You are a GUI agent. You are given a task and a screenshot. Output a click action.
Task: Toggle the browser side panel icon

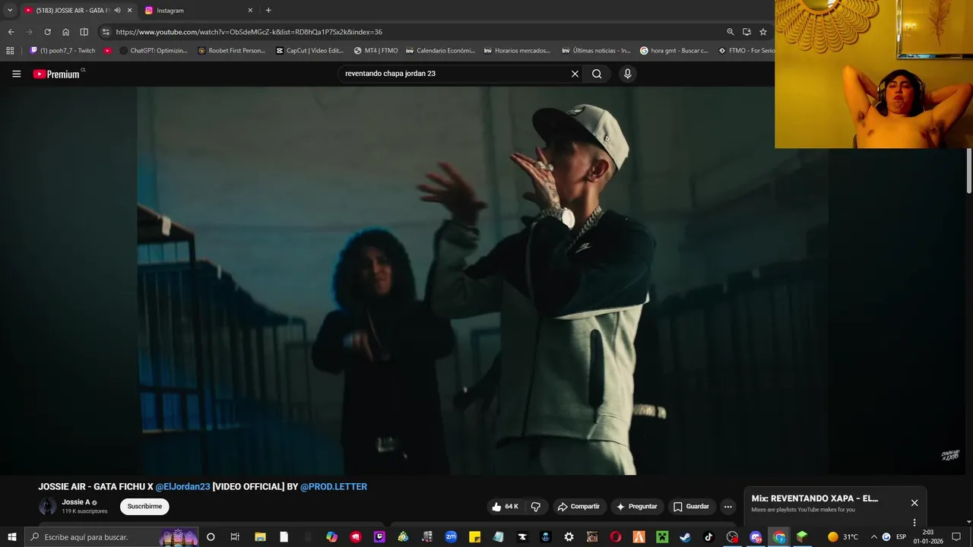point(84,32)
